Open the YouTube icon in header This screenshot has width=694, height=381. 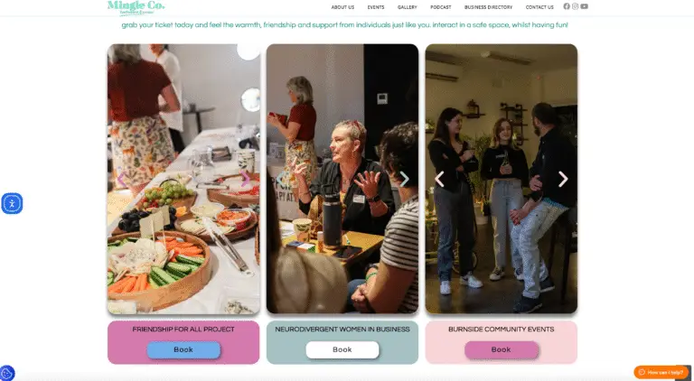click(585, 6)
